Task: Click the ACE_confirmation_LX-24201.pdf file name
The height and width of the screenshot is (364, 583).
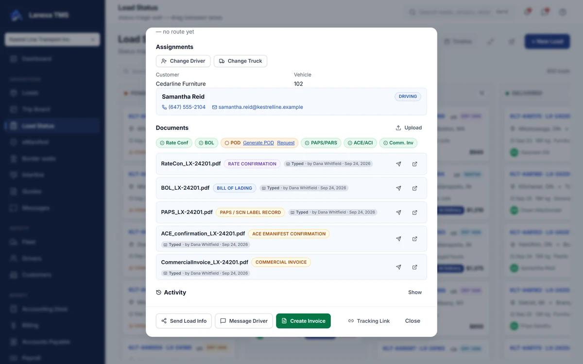Action: click(203, 233)
